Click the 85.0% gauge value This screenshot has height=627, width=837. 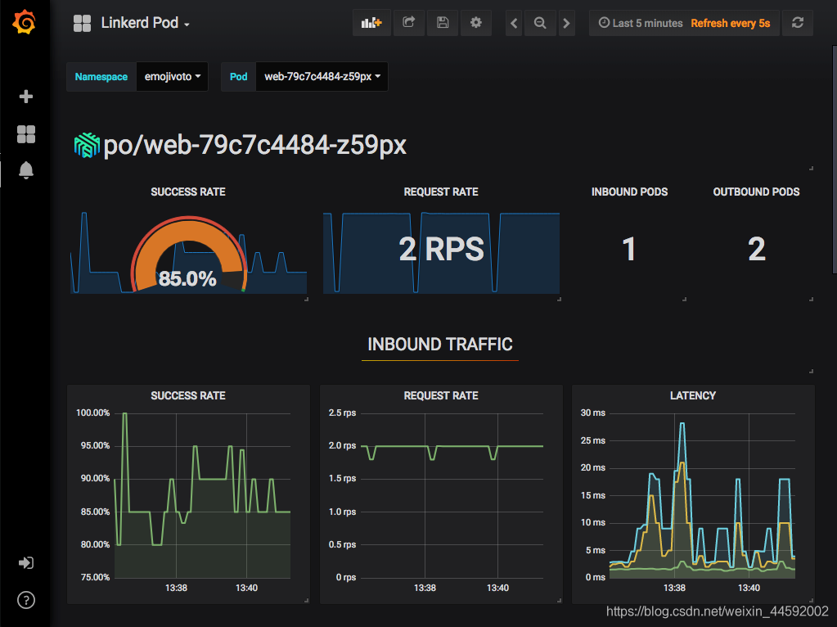[187, 278]
